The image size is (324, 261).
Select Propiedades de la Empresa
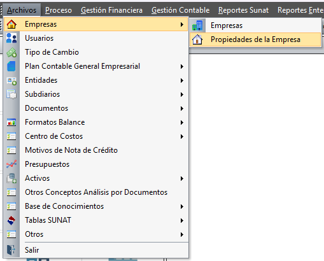pos(255,39)
